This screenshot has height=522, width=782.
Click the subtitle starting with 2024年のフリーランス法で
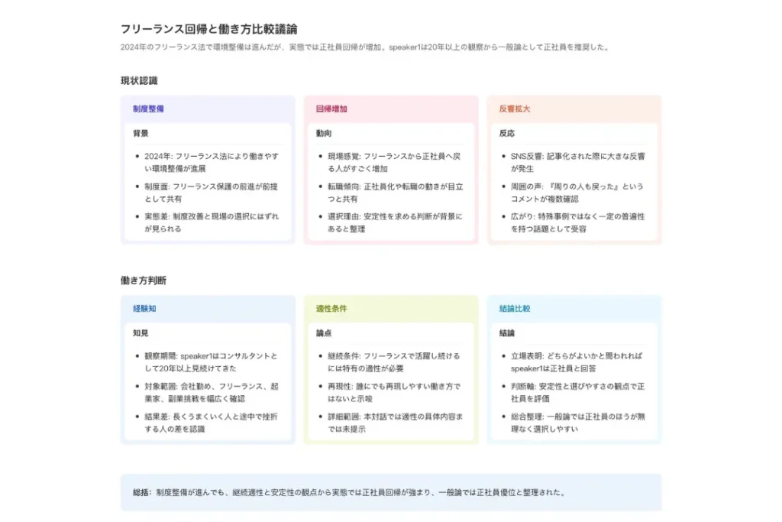click(365, 47)
